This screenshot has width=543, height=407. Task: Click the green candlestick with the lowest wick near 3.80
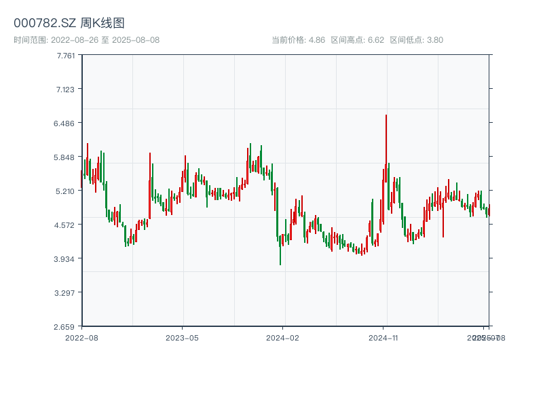coord(280,250)
